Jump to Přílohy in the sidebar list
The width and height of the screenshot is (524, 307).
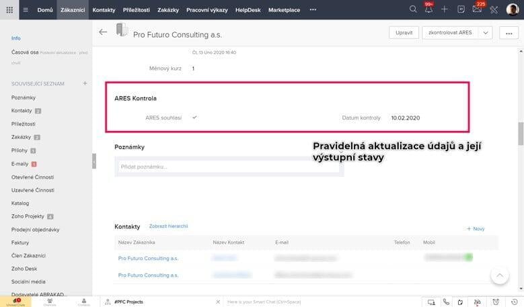pos(20,150)
